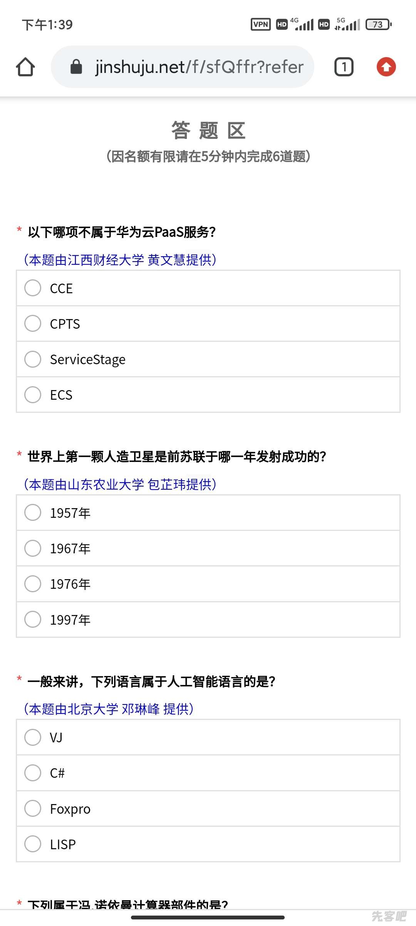
Task: Tap the 5G signal strength icon
Action: (347, 24)
